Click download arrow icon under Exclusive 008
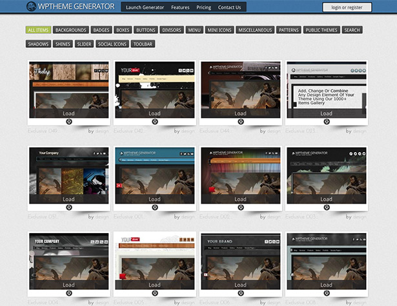 point(327,293)
